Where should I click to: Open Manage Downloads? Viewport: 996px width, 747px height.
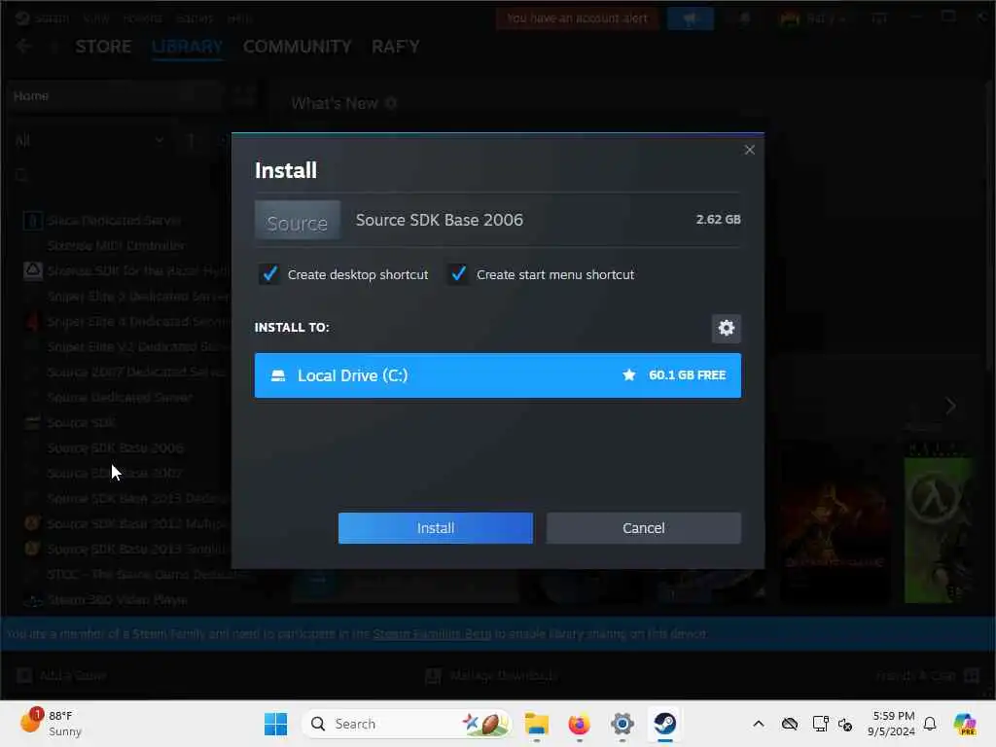[492, 675]
